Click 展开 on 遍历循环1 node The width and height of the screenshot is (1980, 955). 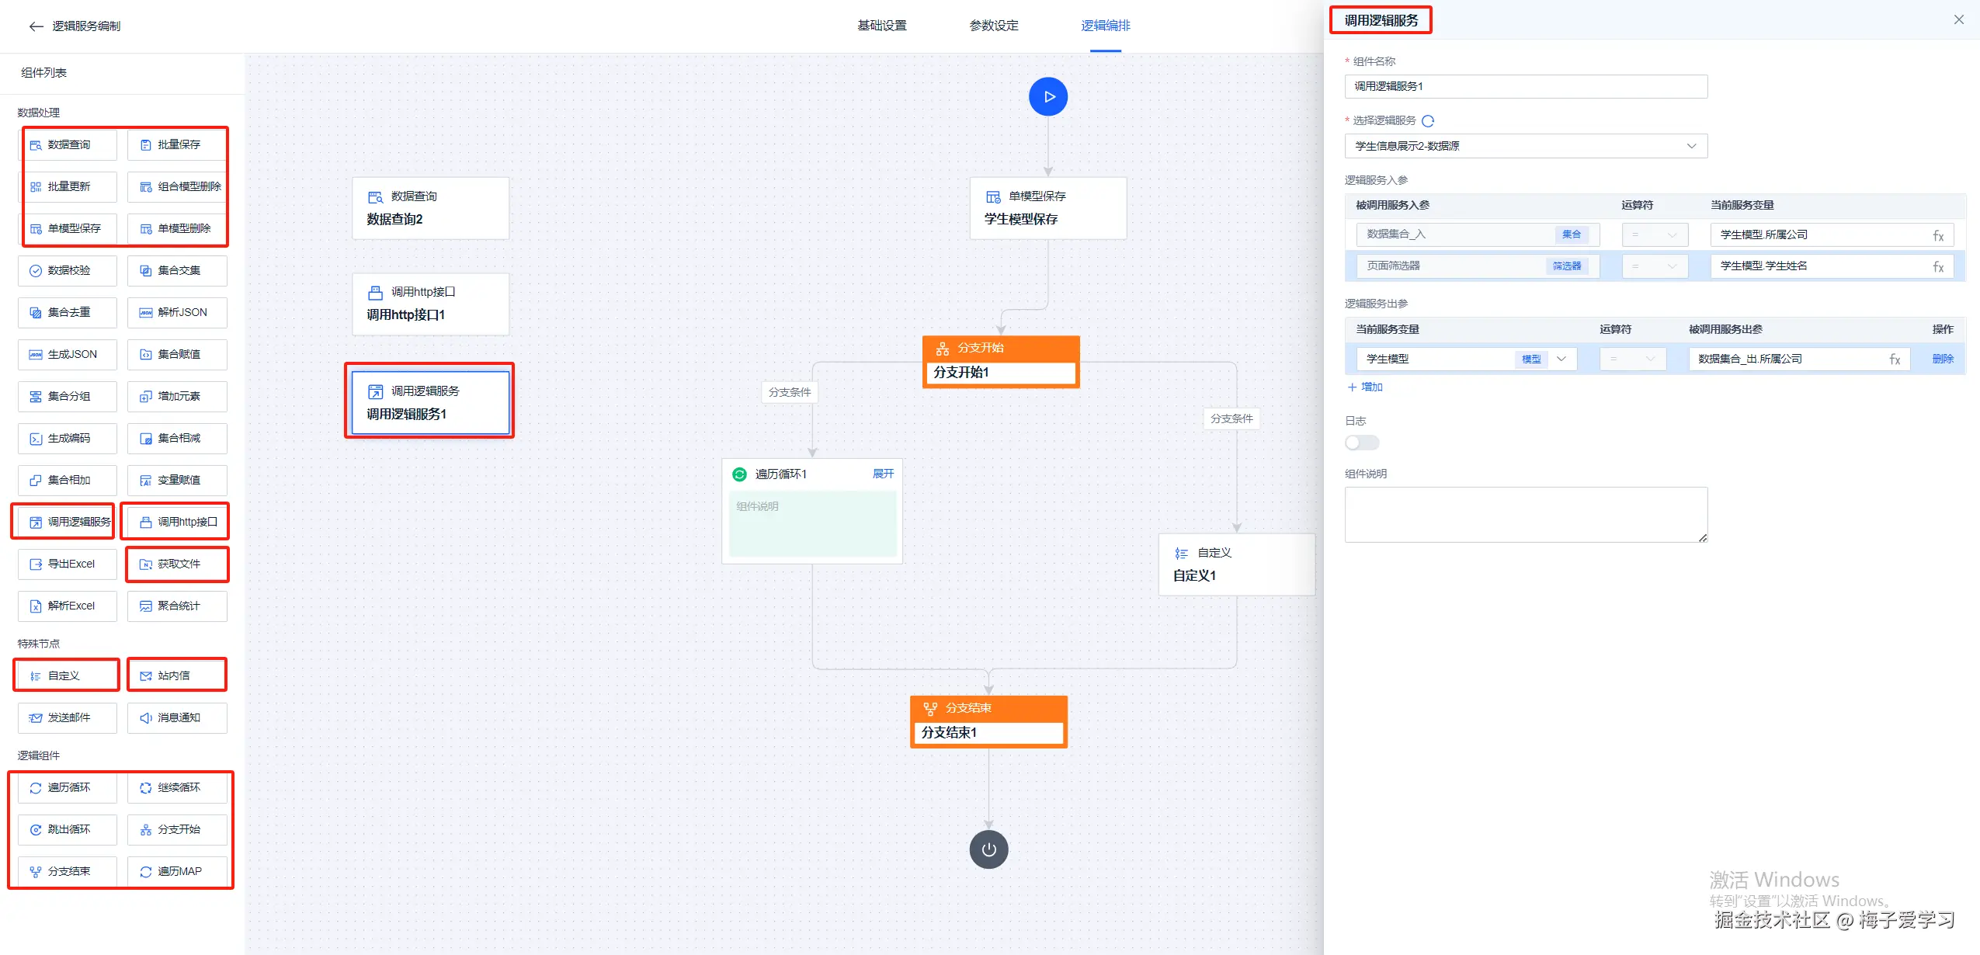pyautogui.click(x=883, y=474)
